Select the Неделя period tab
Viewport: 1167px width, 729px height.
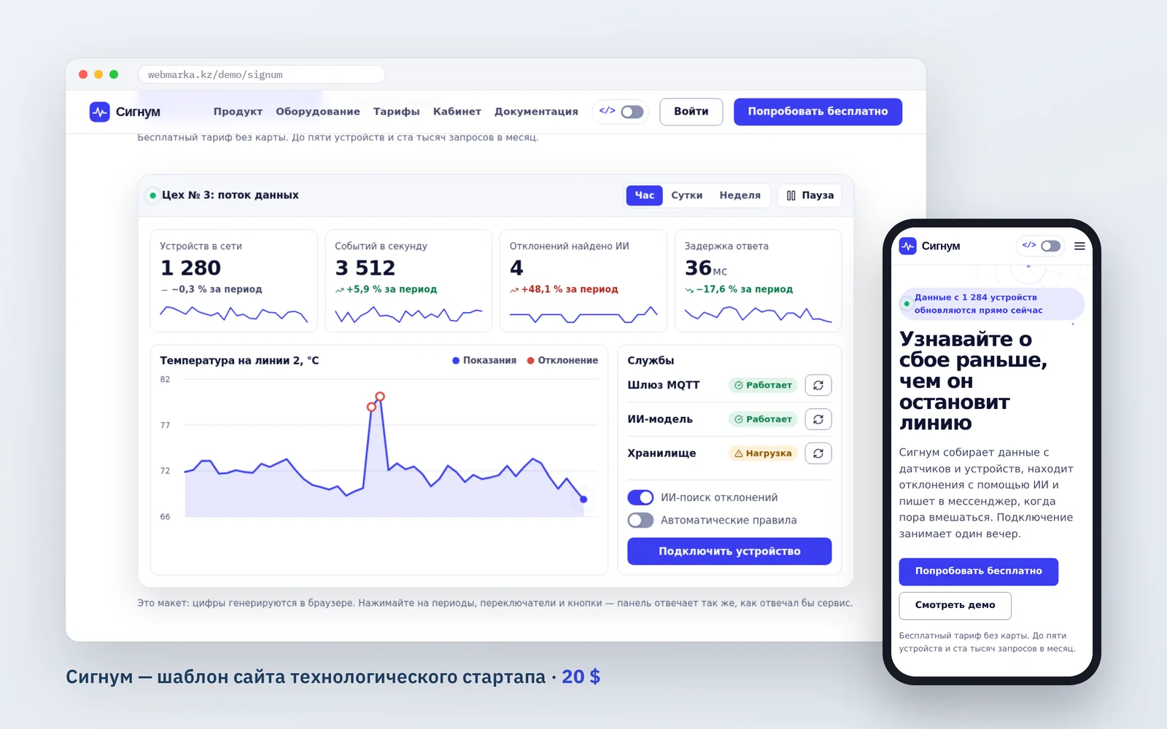pos(740,195)
